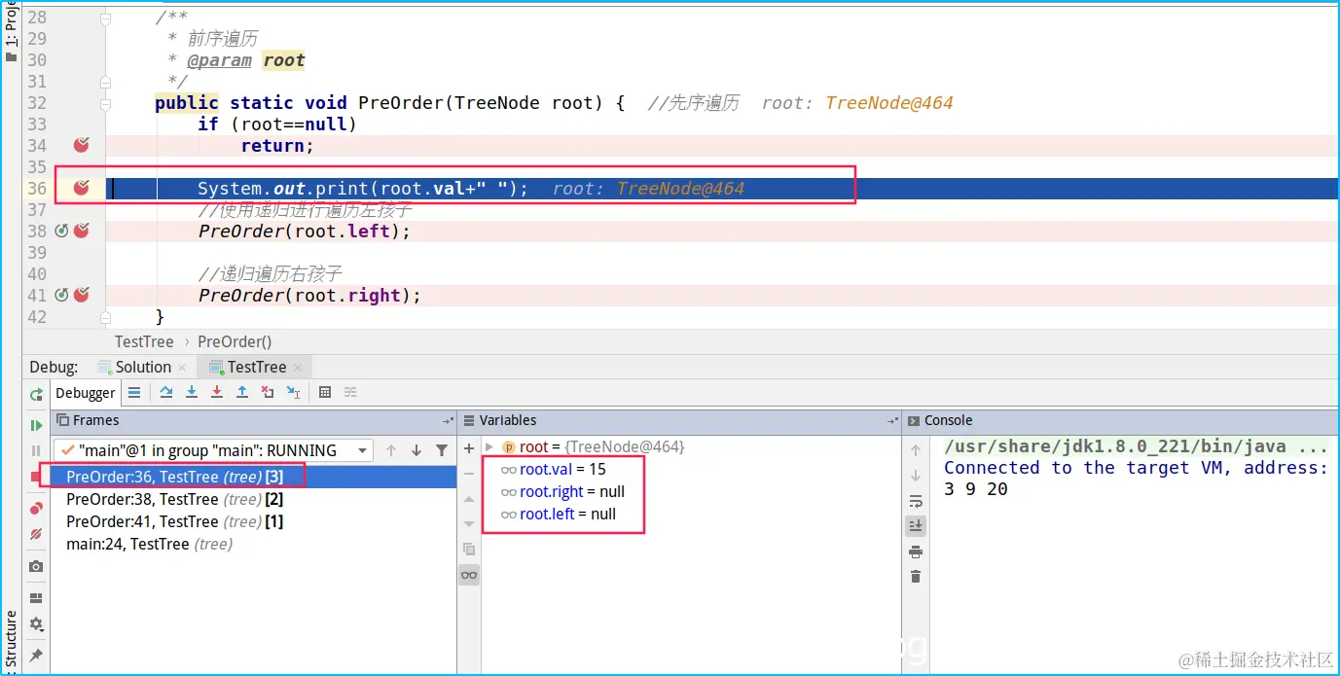
Task: Move to next frame arrow
Action: 416,450
